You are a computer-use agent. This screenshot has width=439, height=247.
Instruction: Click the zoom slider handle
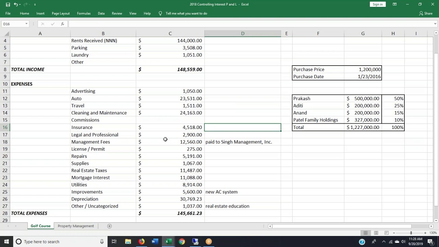tap(411, 233)
